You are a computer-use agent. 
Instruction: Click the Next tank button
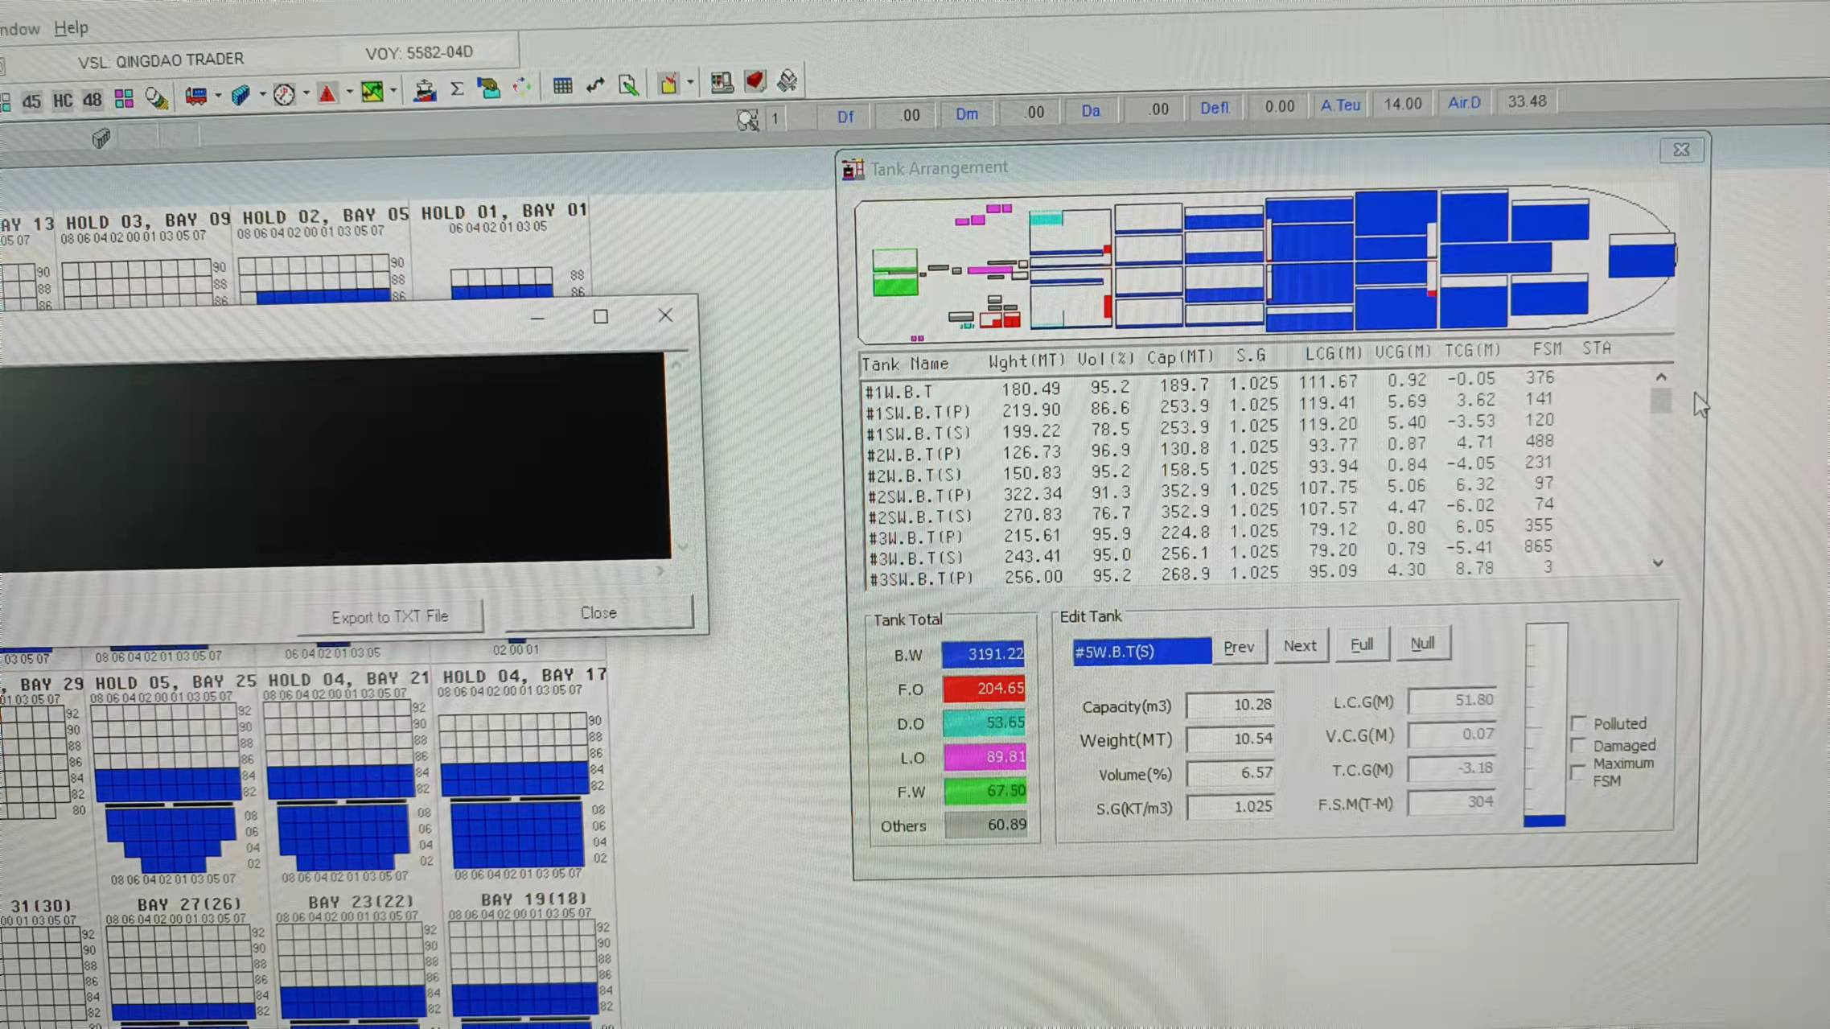1299,646
